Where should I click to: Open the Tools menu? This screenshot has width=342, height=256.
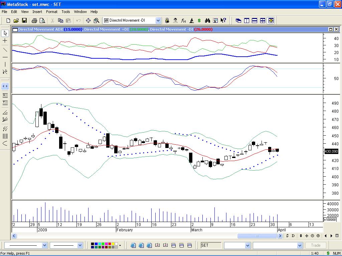pyautogui.click(x=66, y=12)
